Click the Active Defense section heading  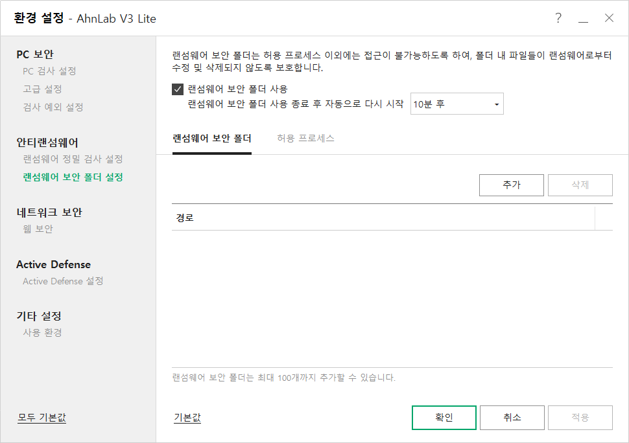(53, 264)
